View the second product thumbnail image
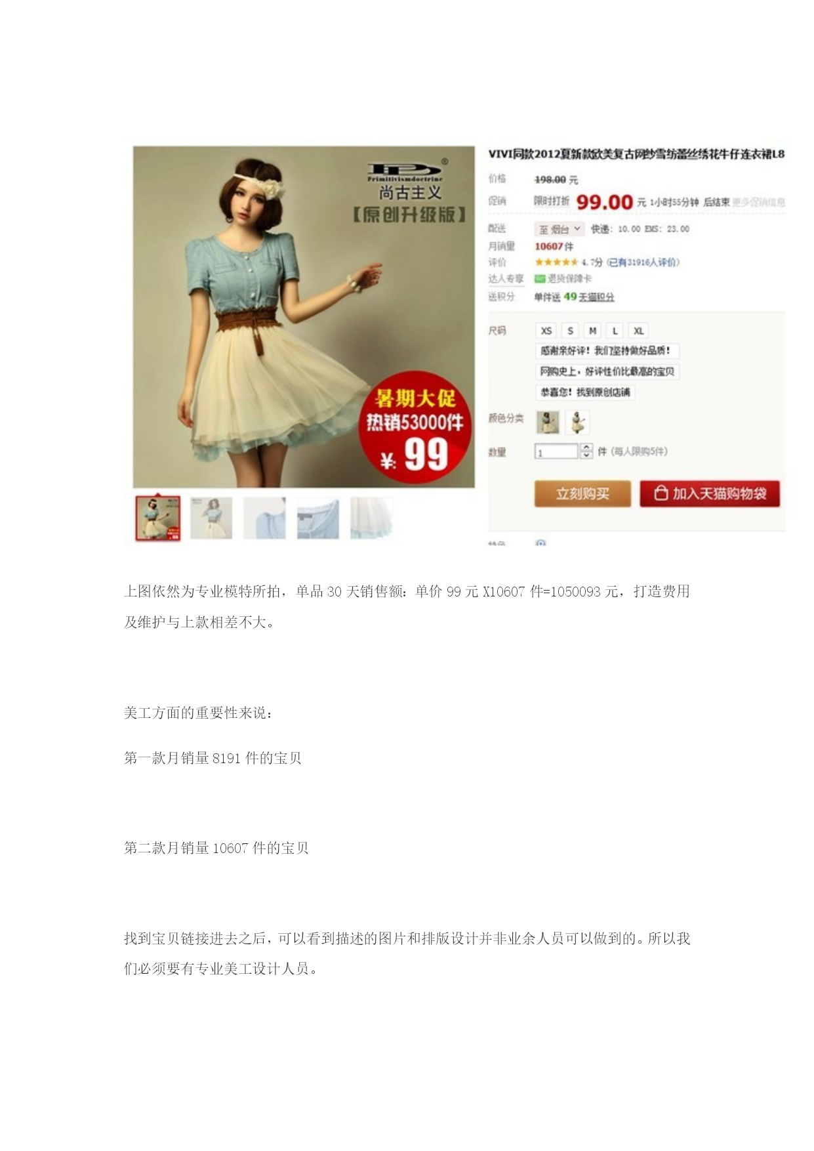Viewport: 814px width, 1151px height. [211, 518]
